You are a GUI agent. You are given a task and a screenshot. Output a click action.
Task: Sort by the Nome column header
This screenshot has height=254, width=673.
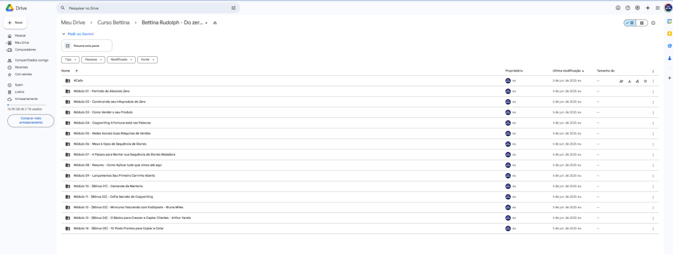pos(66,70)
